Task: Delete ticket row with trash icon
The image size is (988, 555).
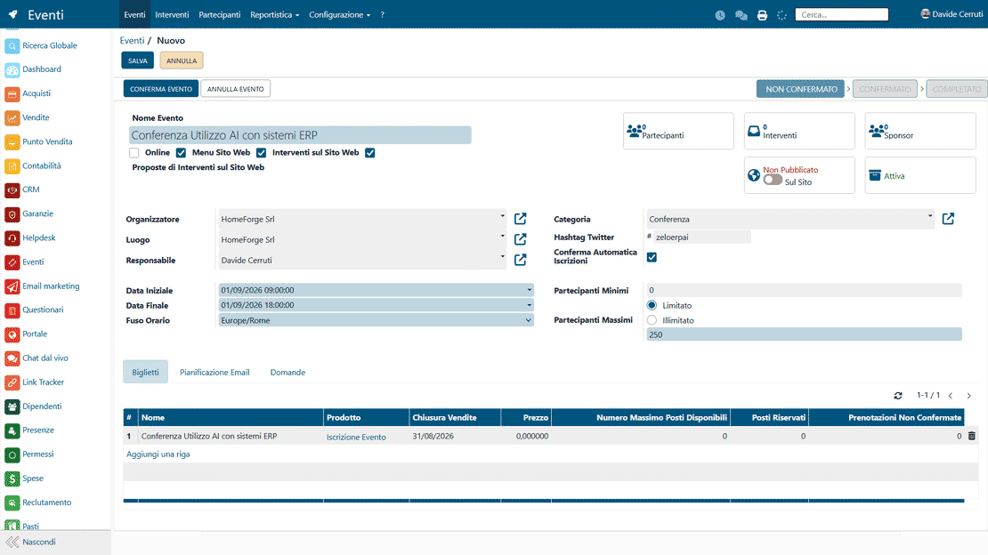Action: coord(972,436)
